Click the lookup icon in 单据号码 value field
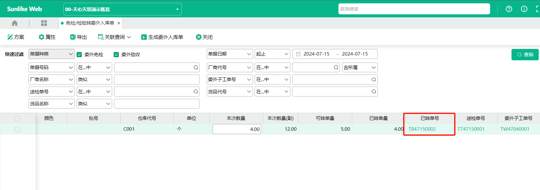540x190 pixels. 196,68
